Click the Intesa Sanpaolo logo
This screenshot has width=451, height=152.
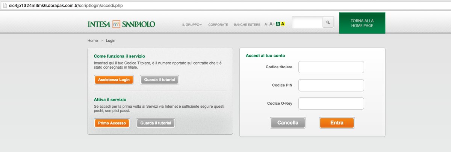121,24
